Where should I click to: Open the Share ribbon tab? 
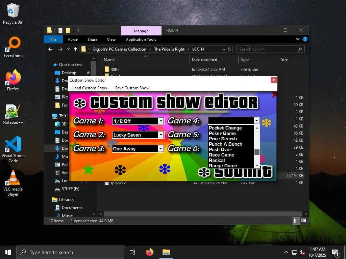[92, 39]
